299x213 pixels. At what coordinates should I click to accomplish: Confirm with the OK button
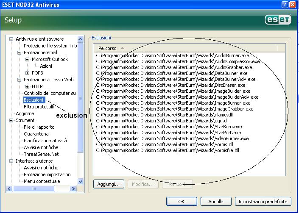pyautogui.click(x=182, y=202)
